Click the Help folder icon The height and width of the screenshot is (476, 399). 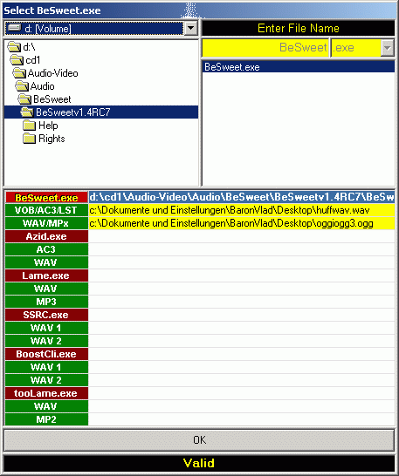(x=29, y=125)
